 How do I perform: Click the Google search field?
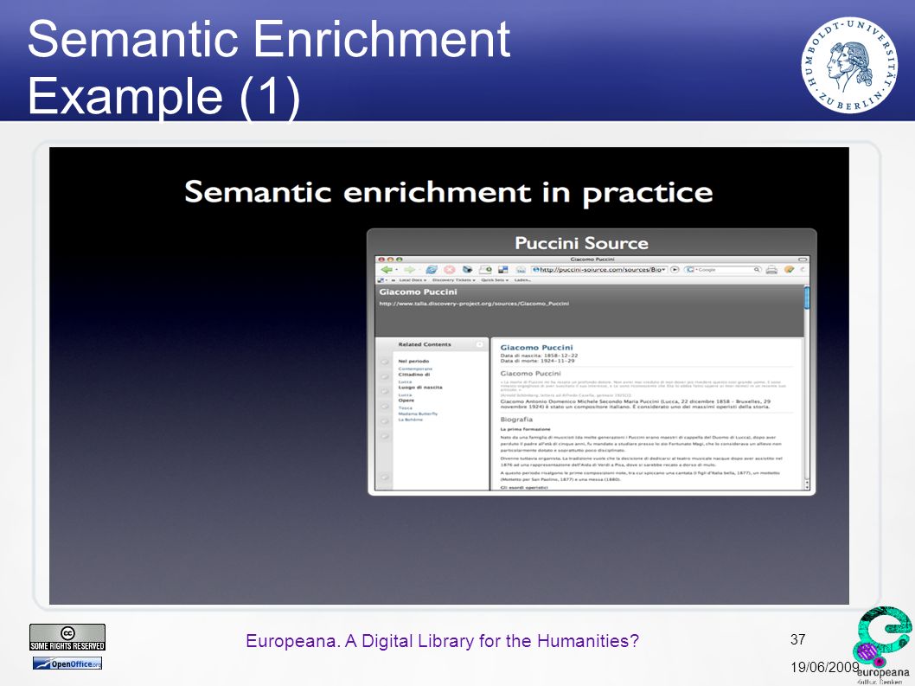click(x=724, y=269)
